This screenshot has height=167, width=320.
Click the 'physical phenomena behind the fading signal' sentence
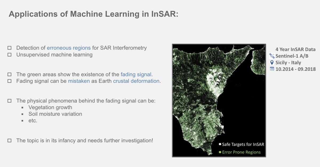pos(86,101)
